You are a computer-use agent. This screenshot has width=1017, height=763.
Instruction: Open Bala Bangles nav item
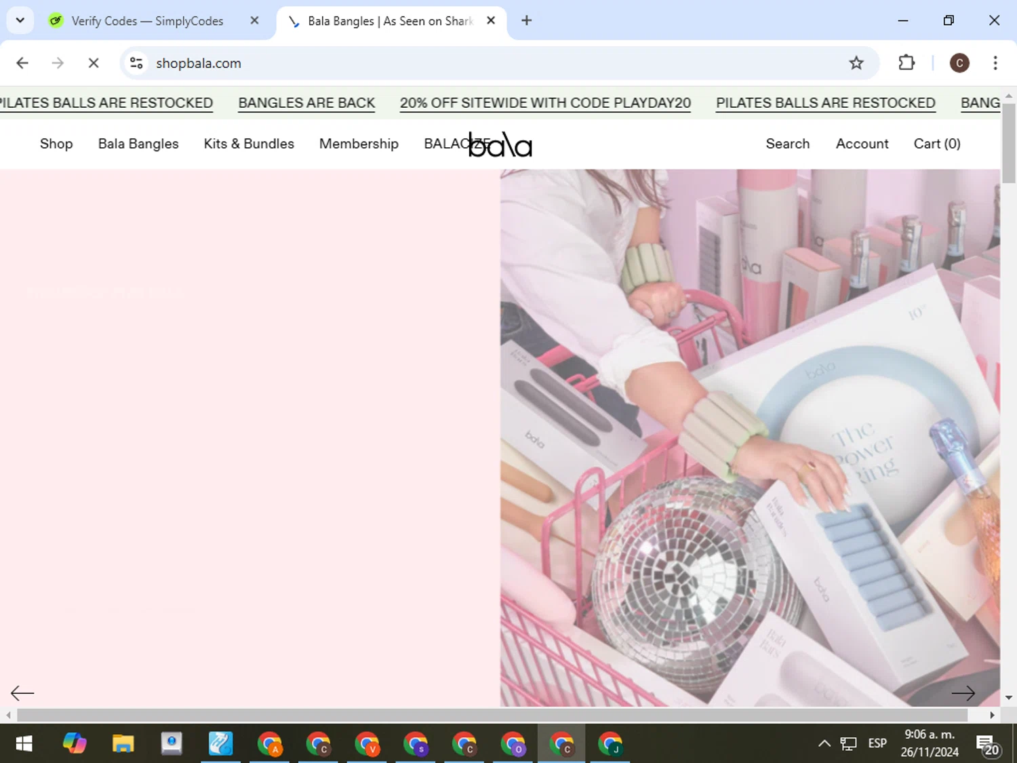[138, 144]
